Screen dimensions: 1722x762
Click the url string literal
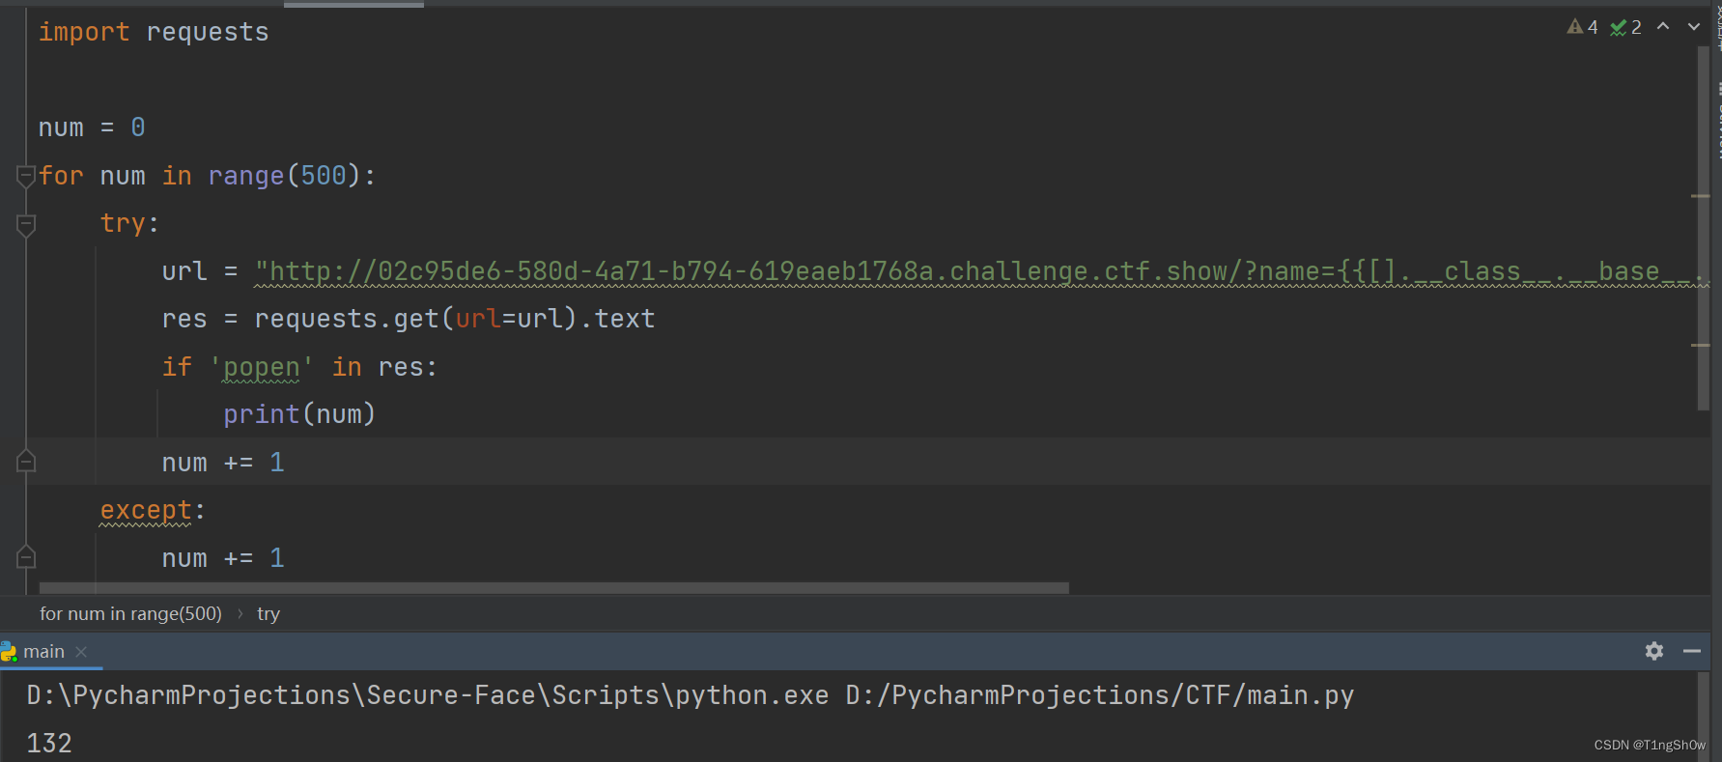coord(980,271)
